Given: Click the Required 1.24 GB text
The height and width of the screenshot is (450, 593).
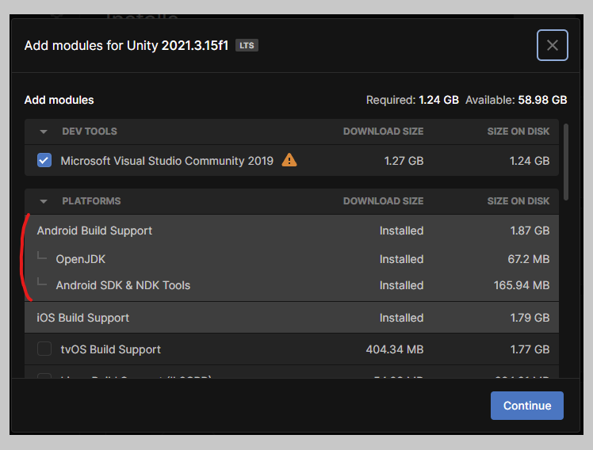Looking at the screenshot, I should (412, 100).
